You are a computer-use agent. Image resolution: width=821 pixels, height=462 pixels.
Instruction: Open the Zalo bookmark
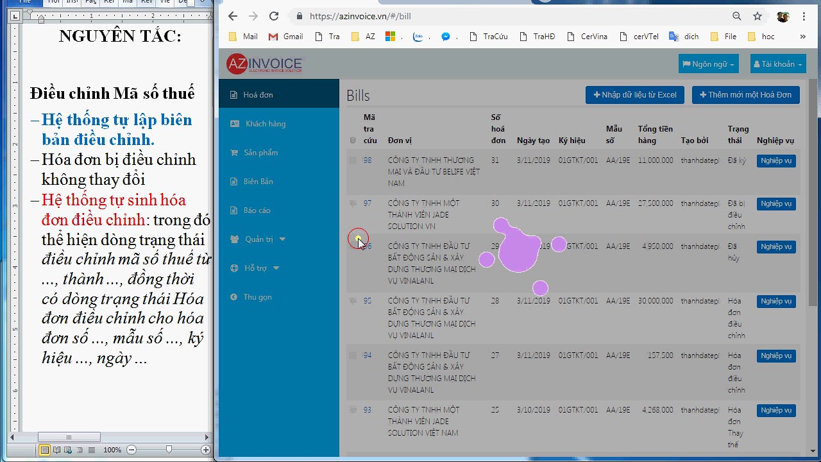click(x=418, y=37)
